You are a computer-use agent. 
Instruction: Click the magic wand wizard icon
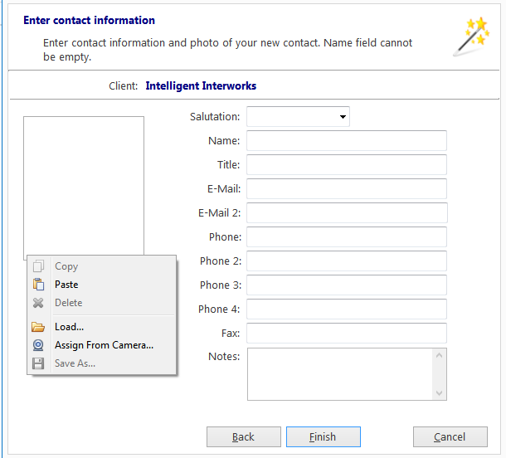pos(472,37)
